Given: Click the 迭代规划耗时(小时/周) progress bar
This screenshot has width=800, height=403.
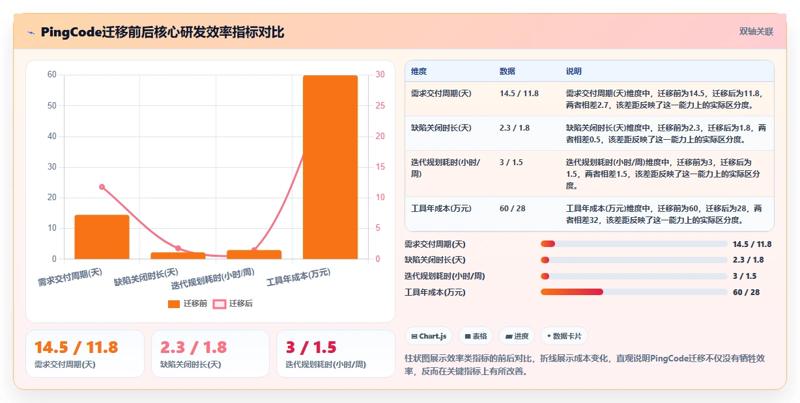Looking at the screenshot, I should (634, 276).
